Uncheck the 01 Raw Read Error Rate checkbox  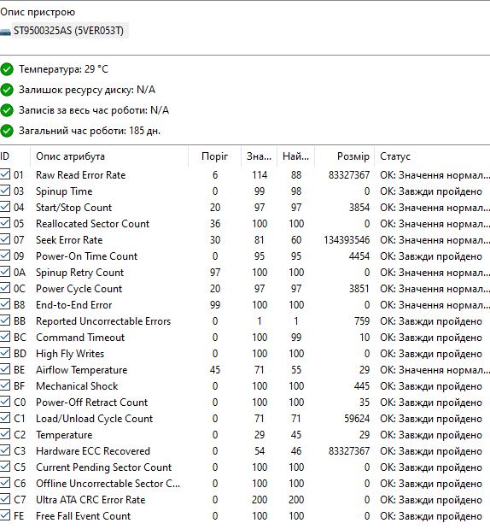(5, 174)
